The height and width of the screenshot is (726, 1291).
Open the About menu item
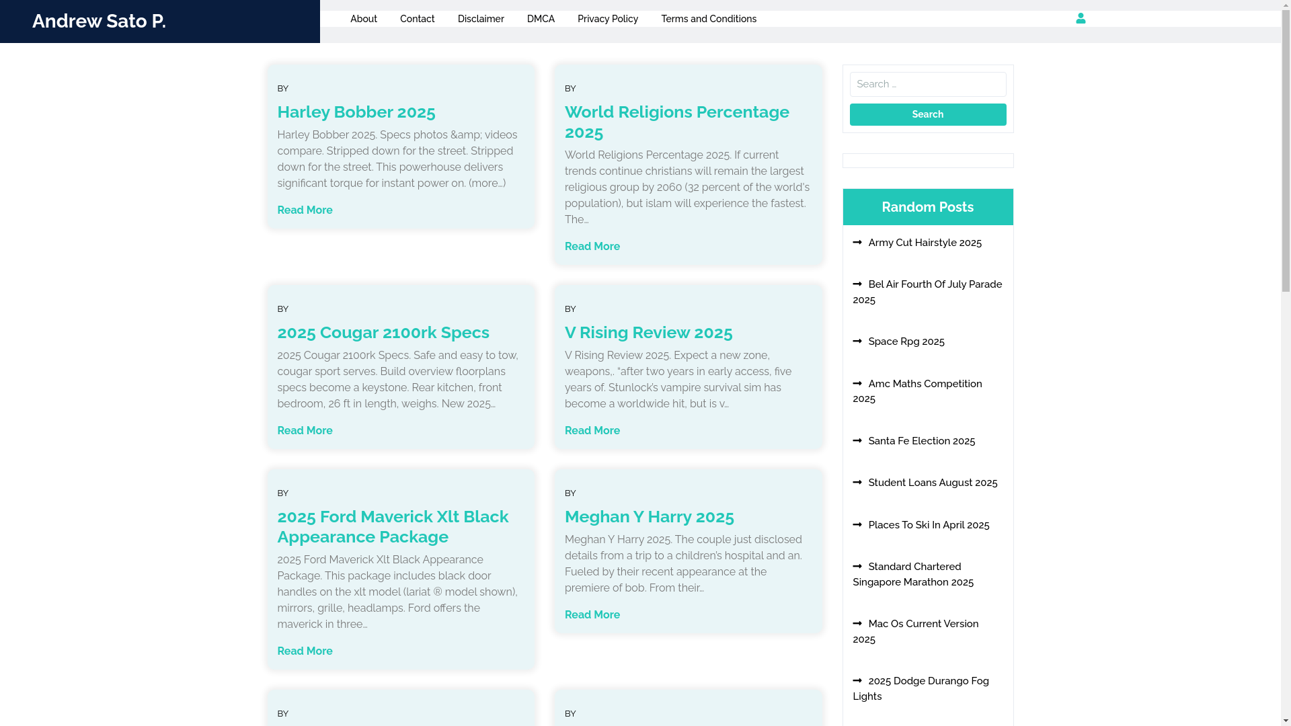click(364, 19)
